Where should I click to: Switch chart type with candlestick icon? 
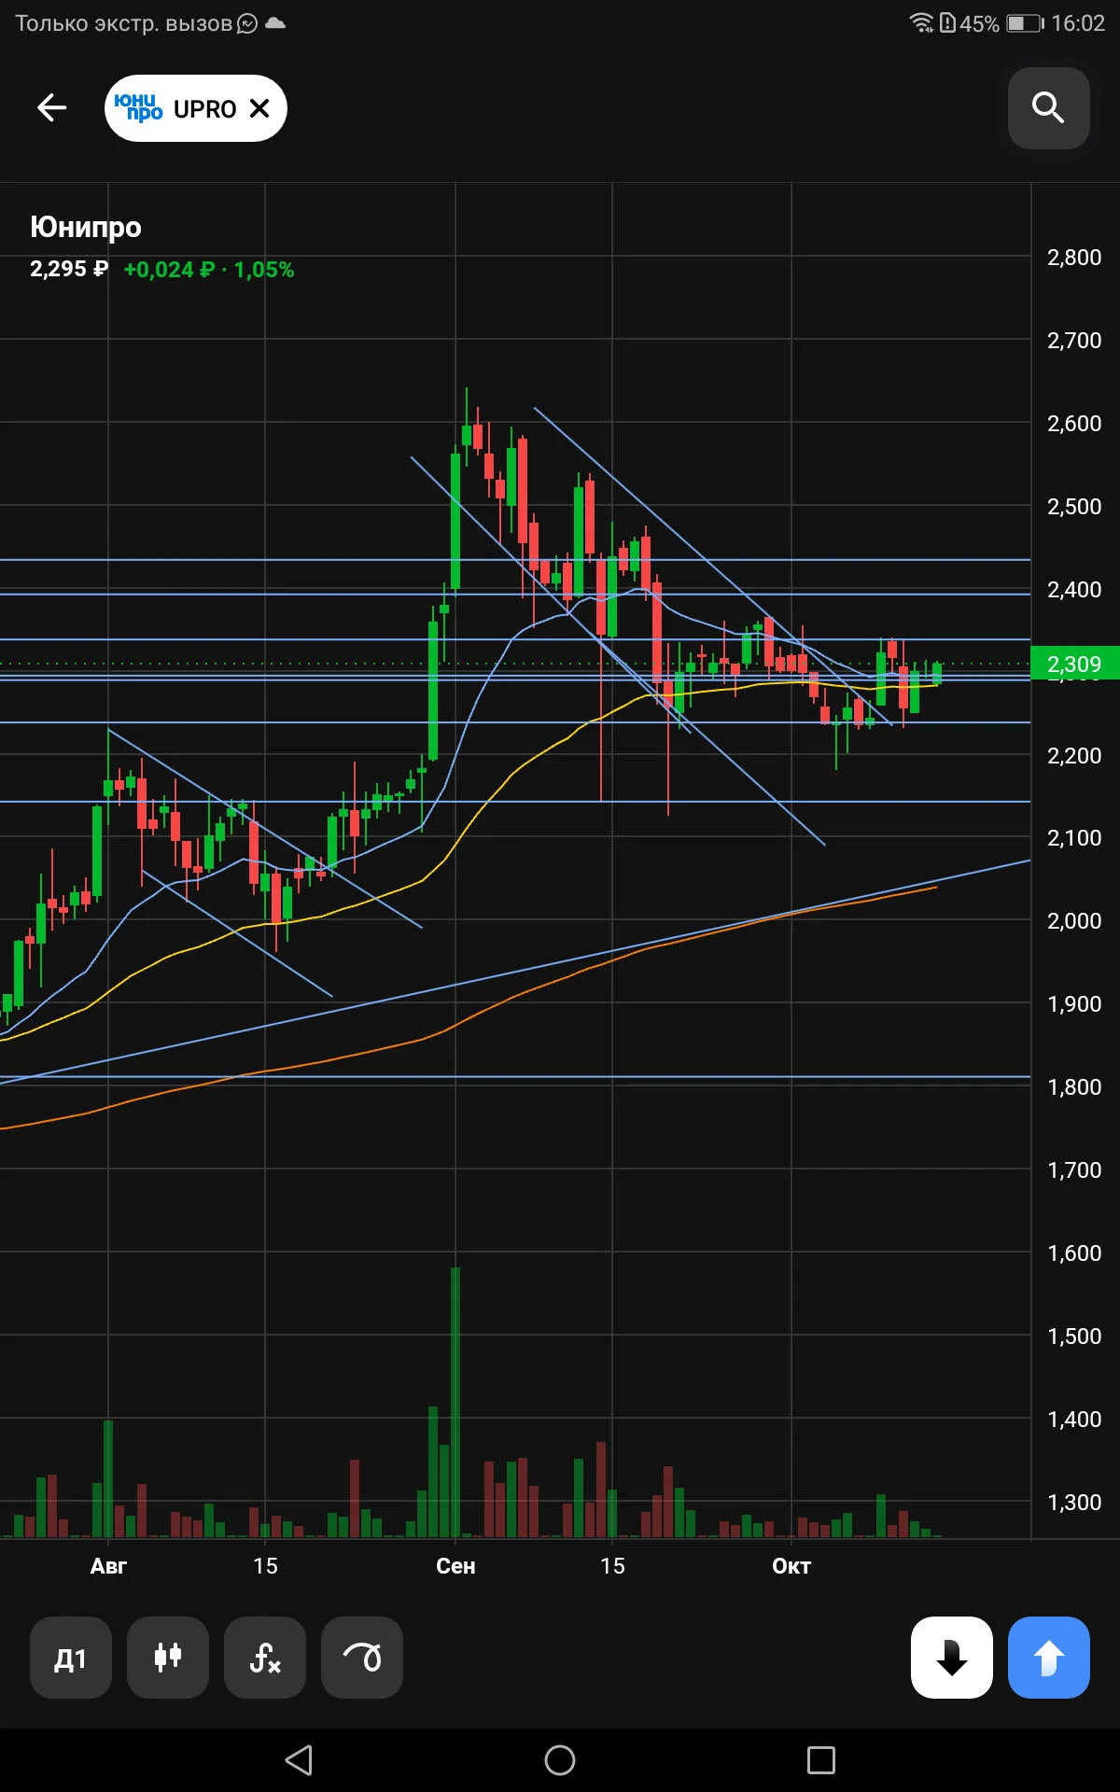click(x=168, y=1658)
